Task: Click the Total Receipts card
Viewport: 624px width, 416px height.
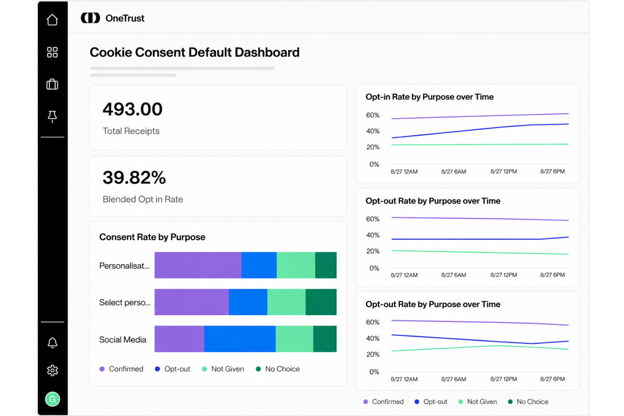Action: click(218, 118)
